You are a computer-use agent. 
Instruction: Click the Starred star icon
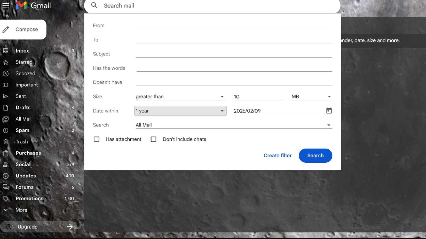6,62
